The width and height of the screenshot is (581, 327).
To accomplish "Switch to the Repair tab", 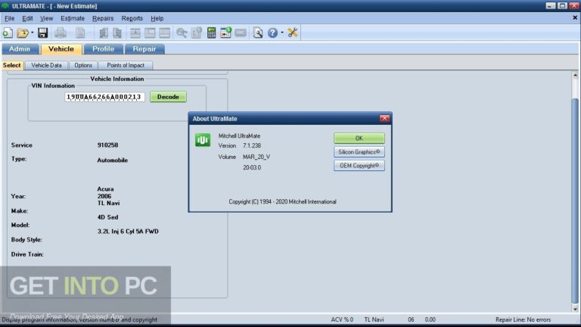I will 144,49.
